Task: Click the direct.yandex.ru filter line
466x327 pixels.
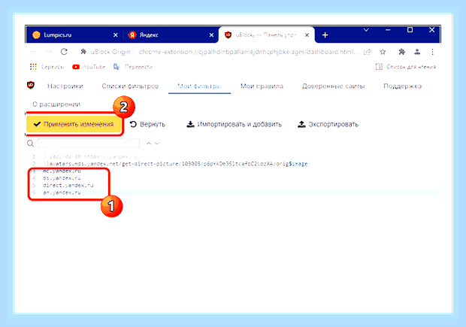Action: click(68, 185)
